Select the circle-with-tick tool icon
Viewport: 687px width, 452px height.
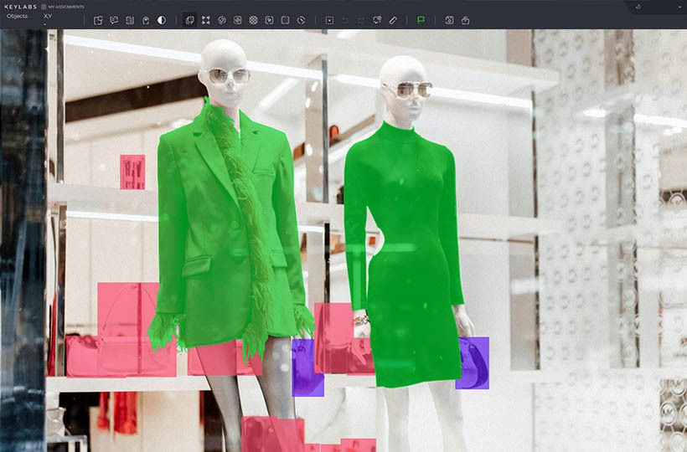[301, 20]
